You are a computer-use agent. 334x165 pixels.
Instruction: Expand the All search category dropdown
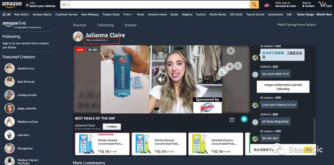tap(66, 4)
